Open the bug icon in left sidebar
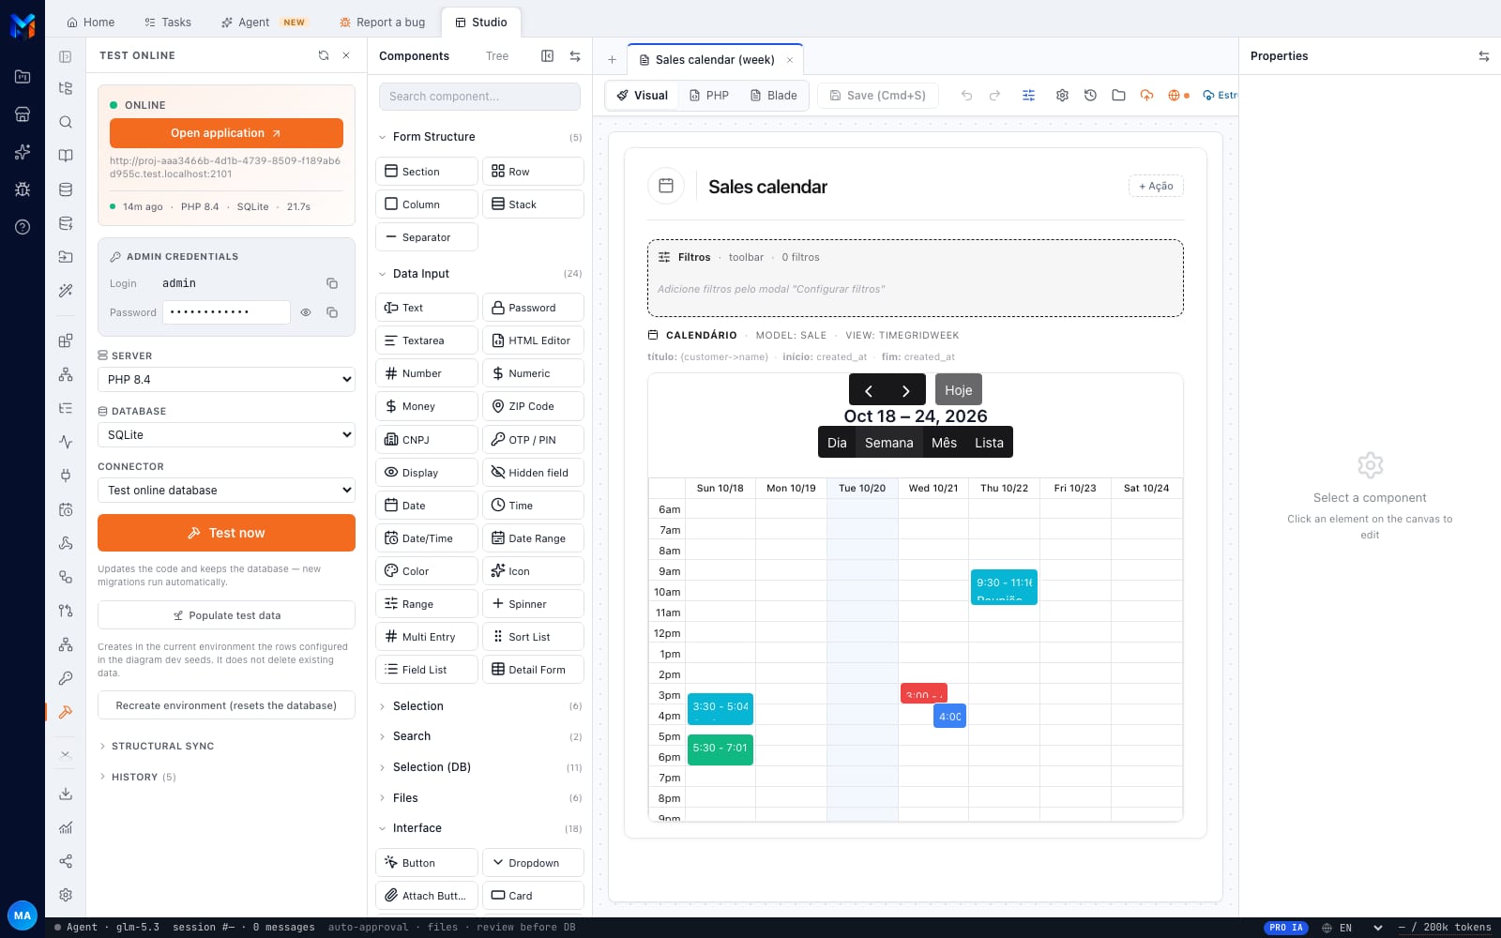The image size is (1501, 938). [x=23, y=189]
